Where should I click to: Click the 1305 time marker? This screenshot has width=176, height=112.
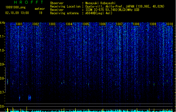coord(86,24)
